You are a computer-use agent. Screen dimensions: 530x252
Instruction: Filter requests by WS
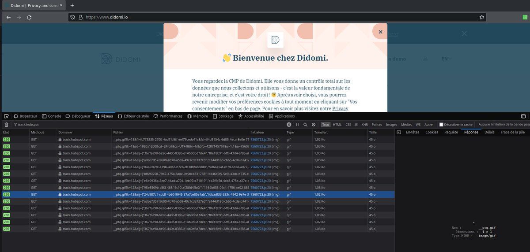click(418, 125)
